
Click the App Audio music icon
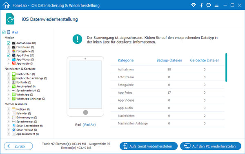coord(14,63)
